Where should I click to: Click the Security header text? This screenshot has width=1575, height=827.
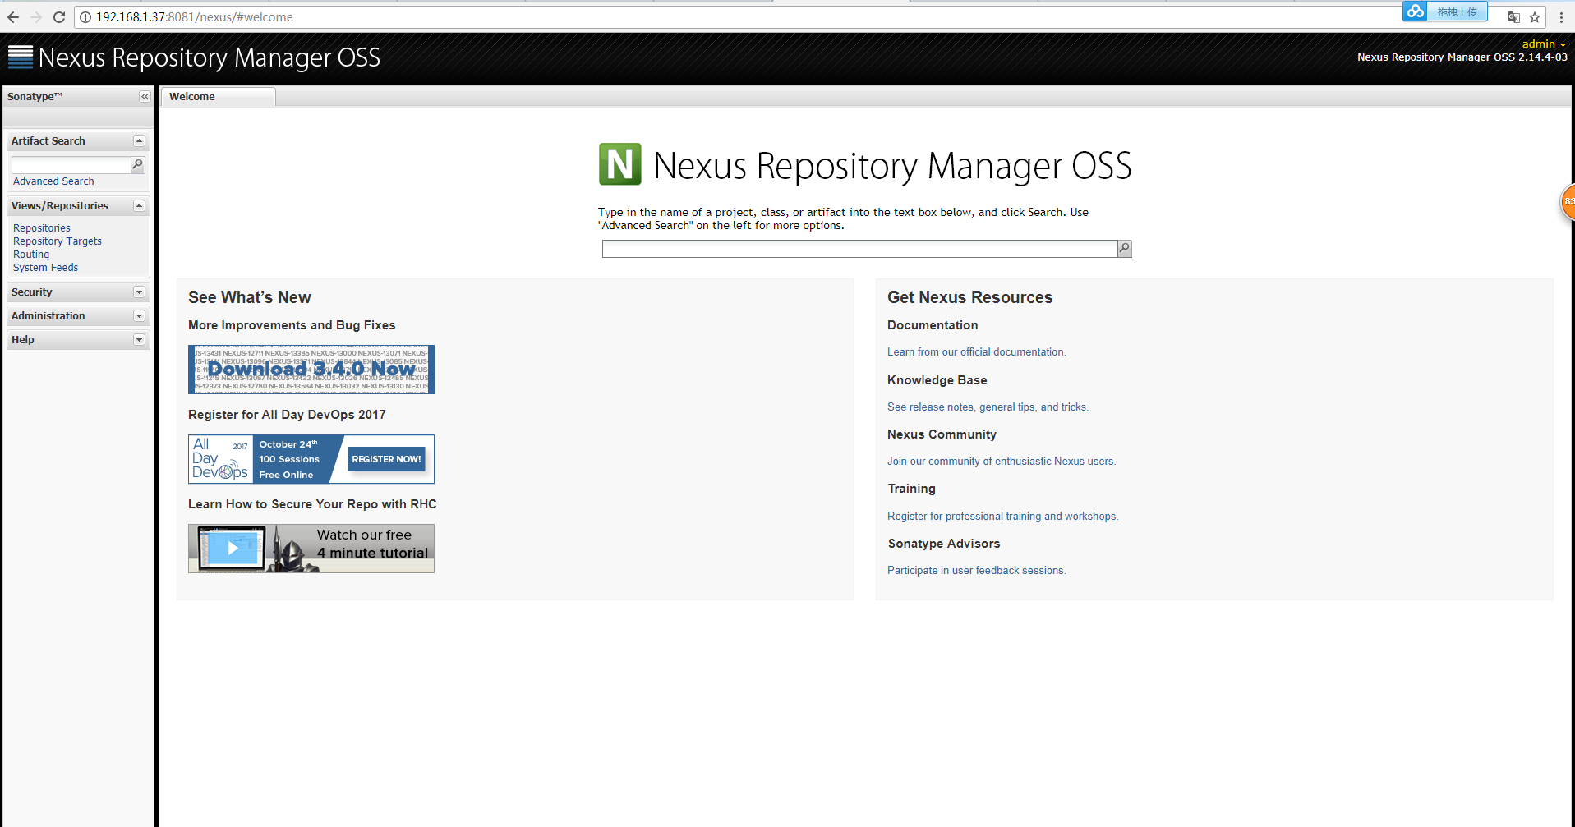[32, 292]
